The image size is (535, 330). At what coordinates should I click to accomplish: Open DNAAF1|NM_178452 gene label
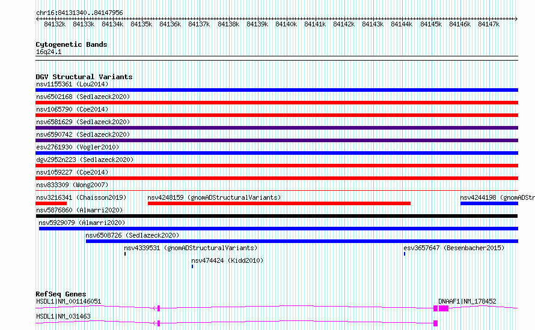pyautogui.click(x=467, y=301)
